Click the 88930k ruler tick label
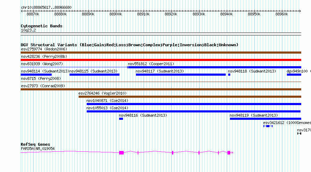Screen dimensions: 311x172 pyautogui.click(x=199, y=14)
